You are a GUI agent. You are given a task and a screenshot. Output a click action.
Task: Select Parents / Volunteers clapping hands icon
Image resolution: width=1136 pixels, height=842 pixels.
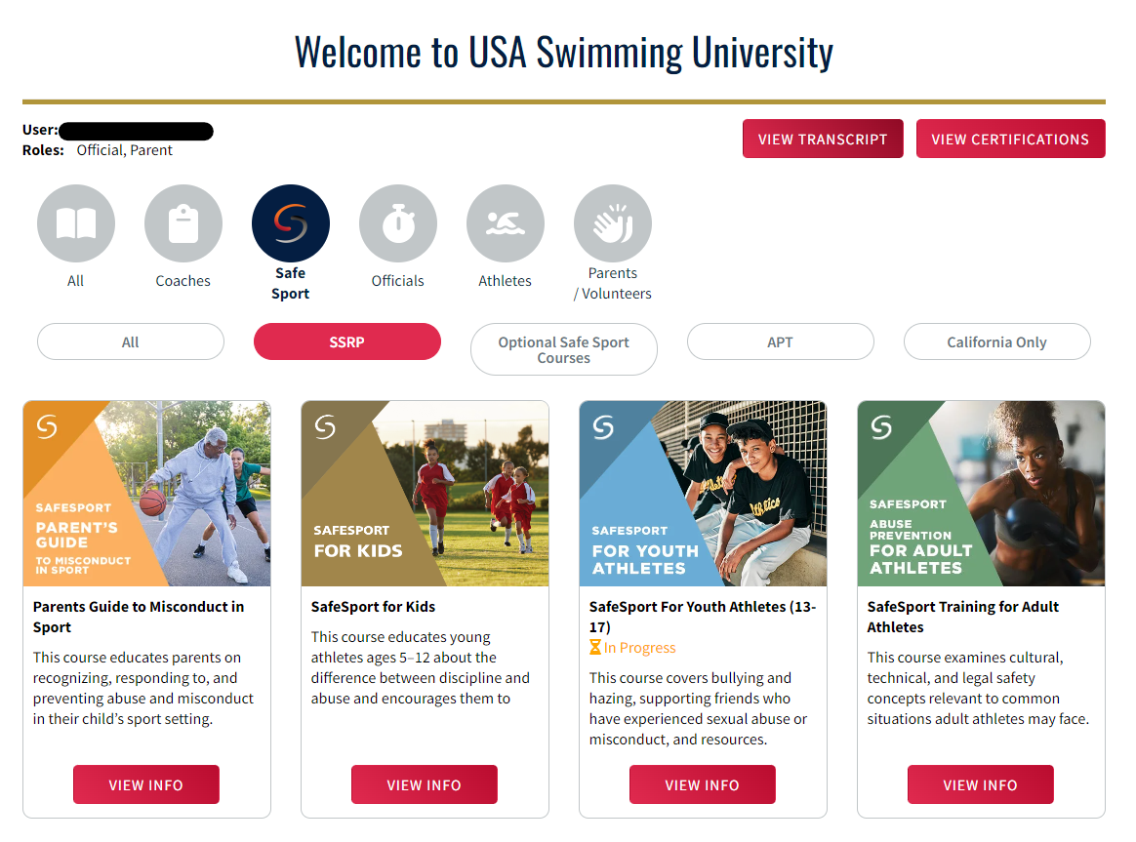[612, 223]
